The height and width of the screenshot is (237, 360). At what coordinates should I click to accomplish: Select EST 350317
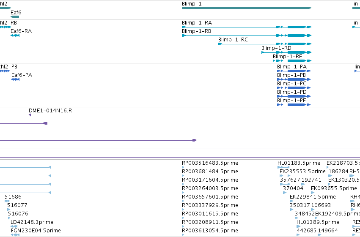point(300,205)
